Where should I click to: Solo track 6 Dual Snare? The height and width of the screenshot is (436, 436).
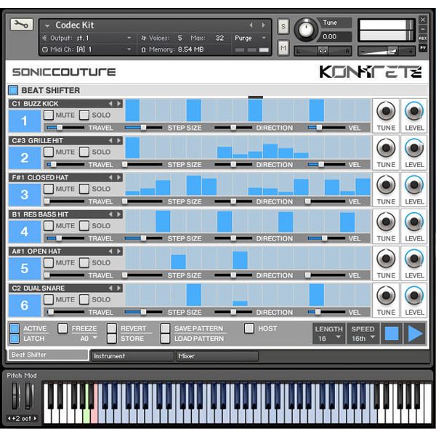point(84,299)
